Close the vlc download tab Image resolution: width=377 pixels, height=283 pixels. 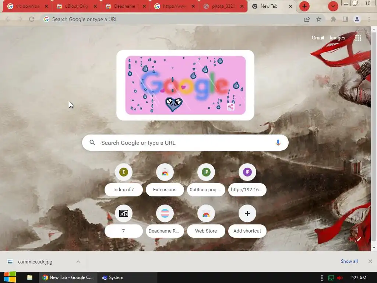click(x=46, y=6)
